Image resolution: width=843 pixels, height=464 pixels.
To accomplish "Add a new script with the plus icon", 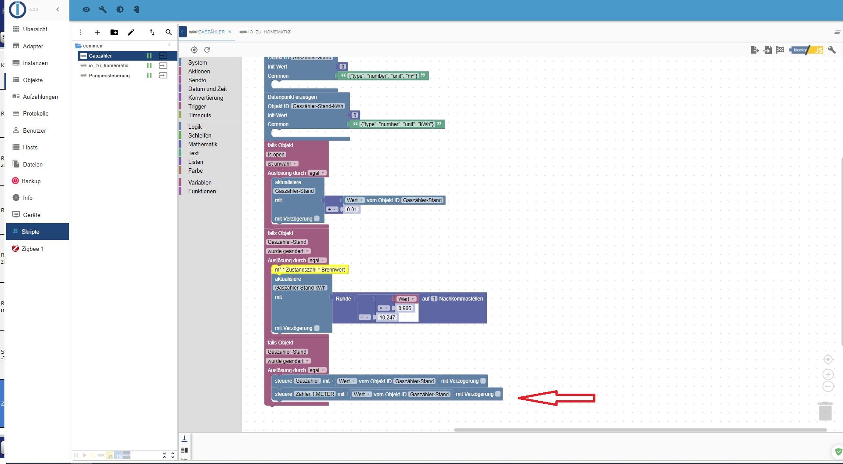I will coord(97,32).
